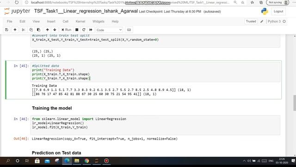Click the ENG language indicator

point(271,161)
